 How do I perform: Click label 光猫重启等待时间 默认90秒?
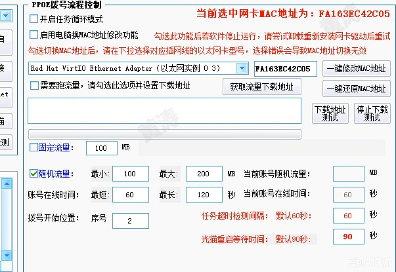click(256, 239)
